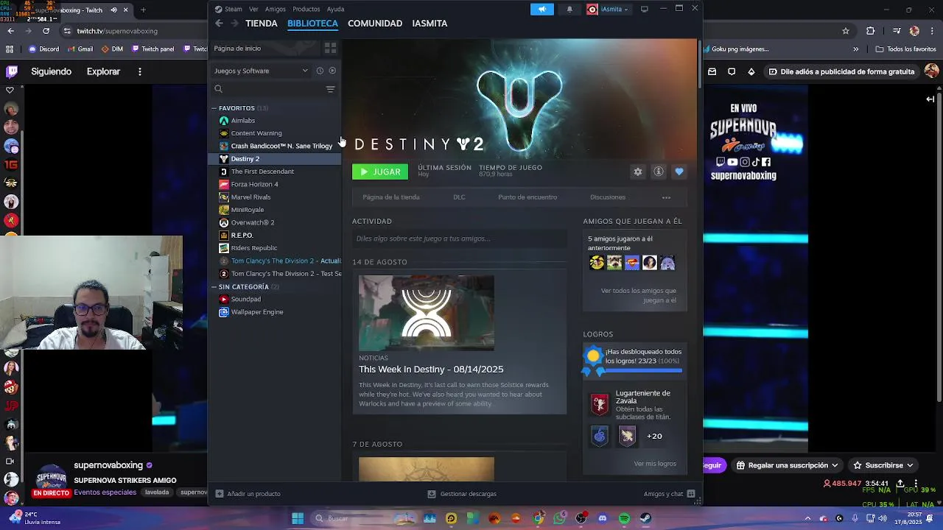Show hidden system tray icons
The width and height of the screenshot is (943, 530).
(x=808, y=518)
